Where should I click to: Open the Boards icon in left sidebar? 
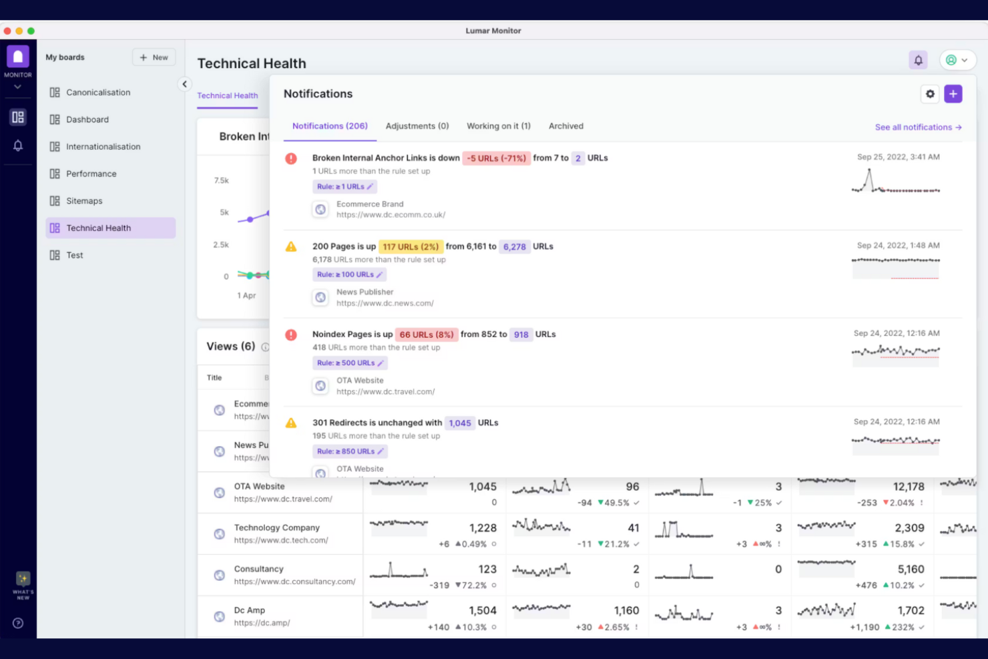pyautogui.click(x=17, y=116)
